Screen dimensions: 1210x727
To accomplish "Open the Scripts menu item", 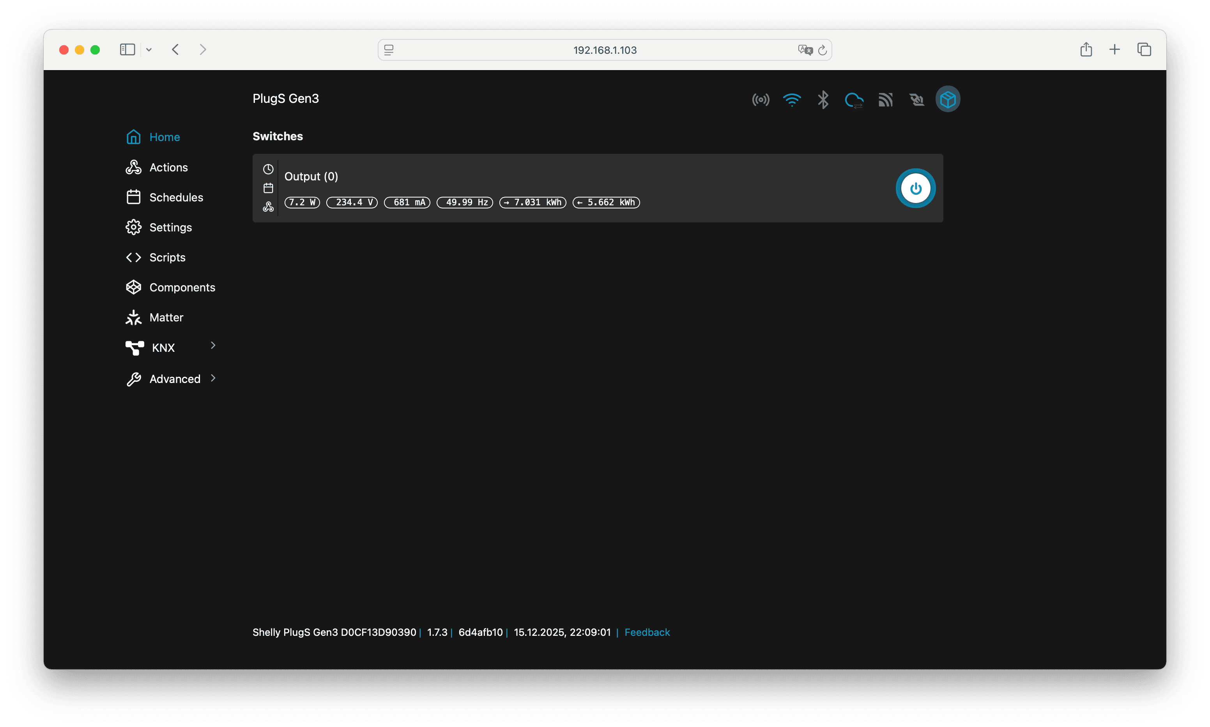I will [x=167, y=257].
